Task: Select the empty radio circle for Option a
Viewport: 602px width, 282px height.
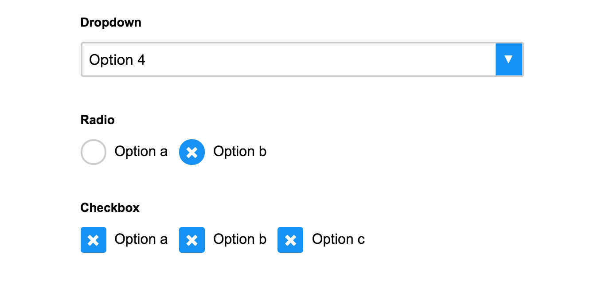Action: pos(93,152)
